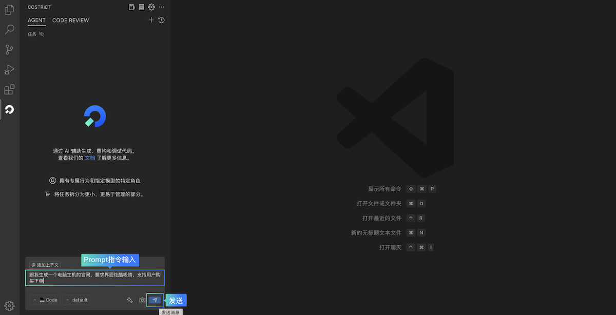Toggle the hidden-eye icon beside 任务
This screenshot has width=616, height=315.
(x=42, y=34)
